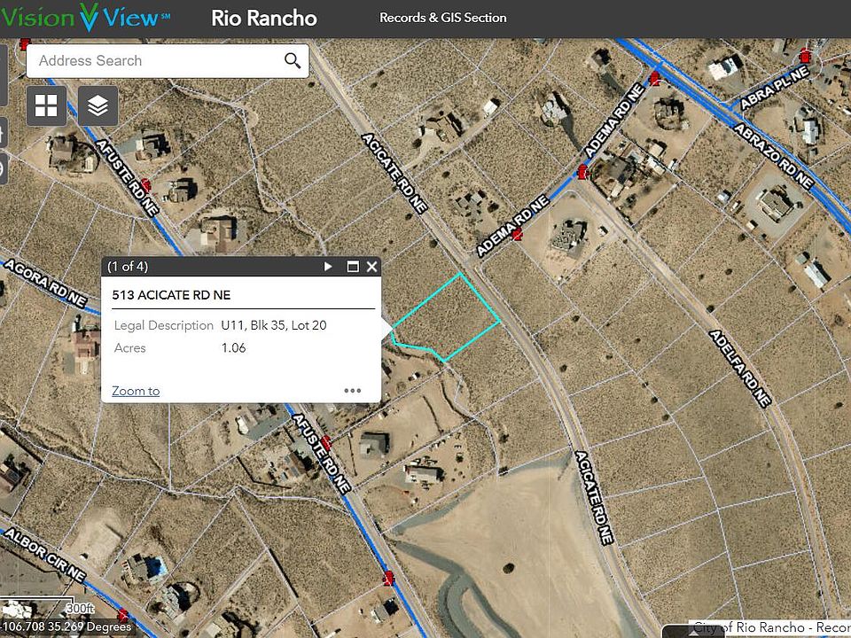
Task: Click the 513 ACICATE RD NE heading
Action: [171, 295]
